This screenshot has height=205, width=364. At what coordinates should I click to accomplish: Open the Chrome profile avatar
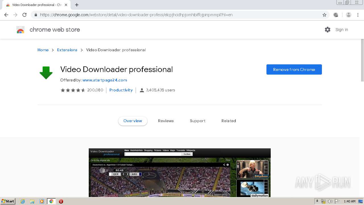point(349,15)
